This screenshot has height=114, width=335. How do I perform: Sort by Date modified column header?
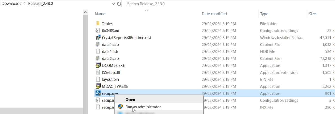pos(214,14)
